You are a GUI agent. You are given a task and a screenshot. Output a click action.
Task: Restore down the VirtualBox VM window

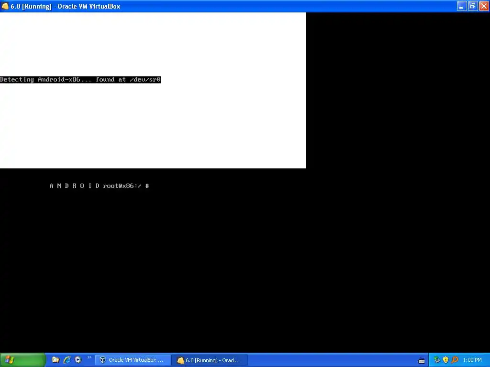pos(473,6)
